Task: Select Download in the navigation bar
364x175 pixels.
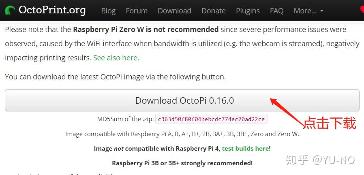Action: tap(174, 11)
